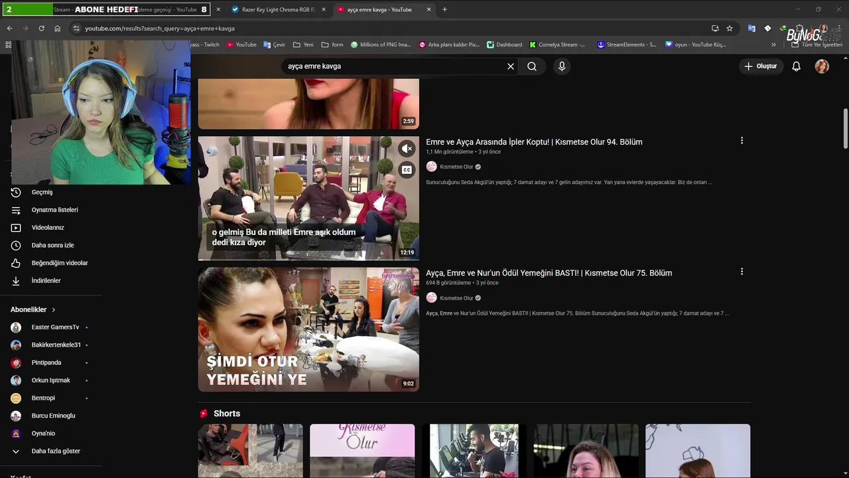Click the page vertical scrollbar
This screenshot has height=478, width=849.
coord(846,129)
